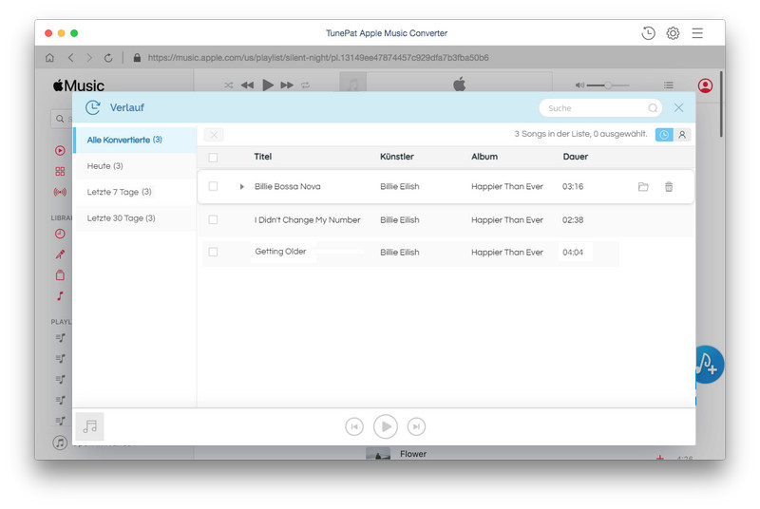Tick checkbox for Billie Bossa Nova
This screenshot has height=509, width=760.
coord(213,186)
